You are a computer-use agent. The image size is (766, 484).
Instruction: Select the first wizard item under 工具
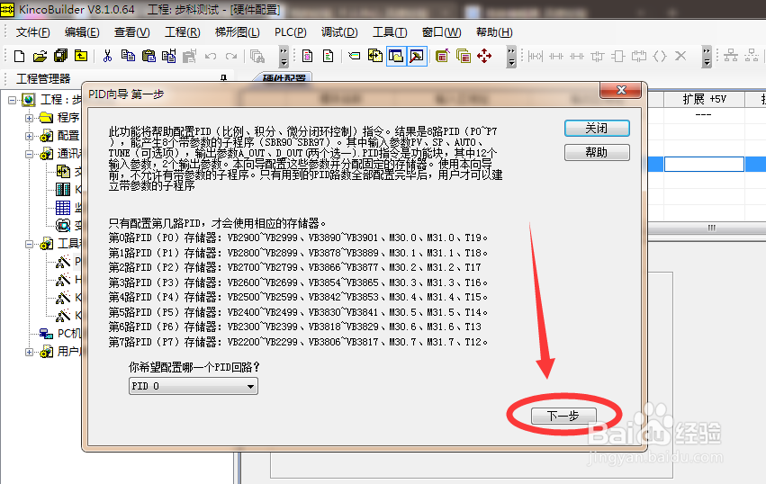63,262
